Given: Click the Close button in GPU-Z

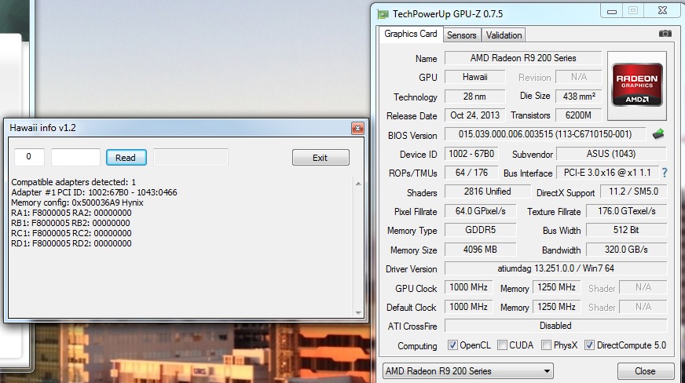Looking at the screenshot, I should (x=645, y=370).
